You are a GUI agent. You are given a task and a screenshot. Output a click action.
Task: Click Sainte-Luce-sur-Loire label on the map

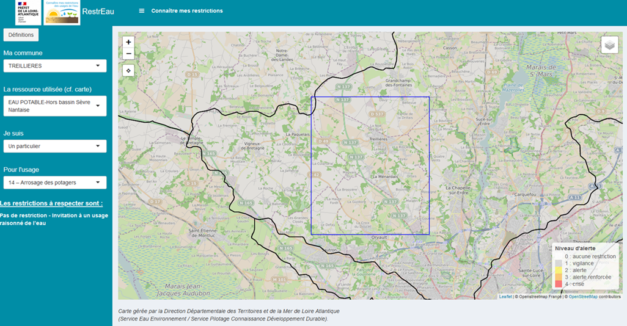532,273
